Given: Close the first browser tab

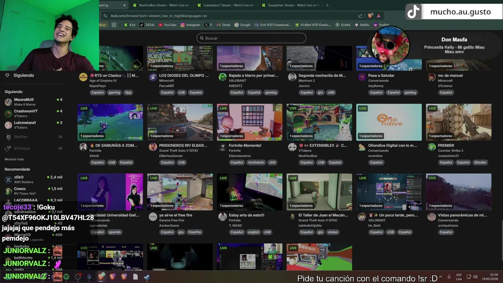Looking at the screenshot, I should 125,5.
